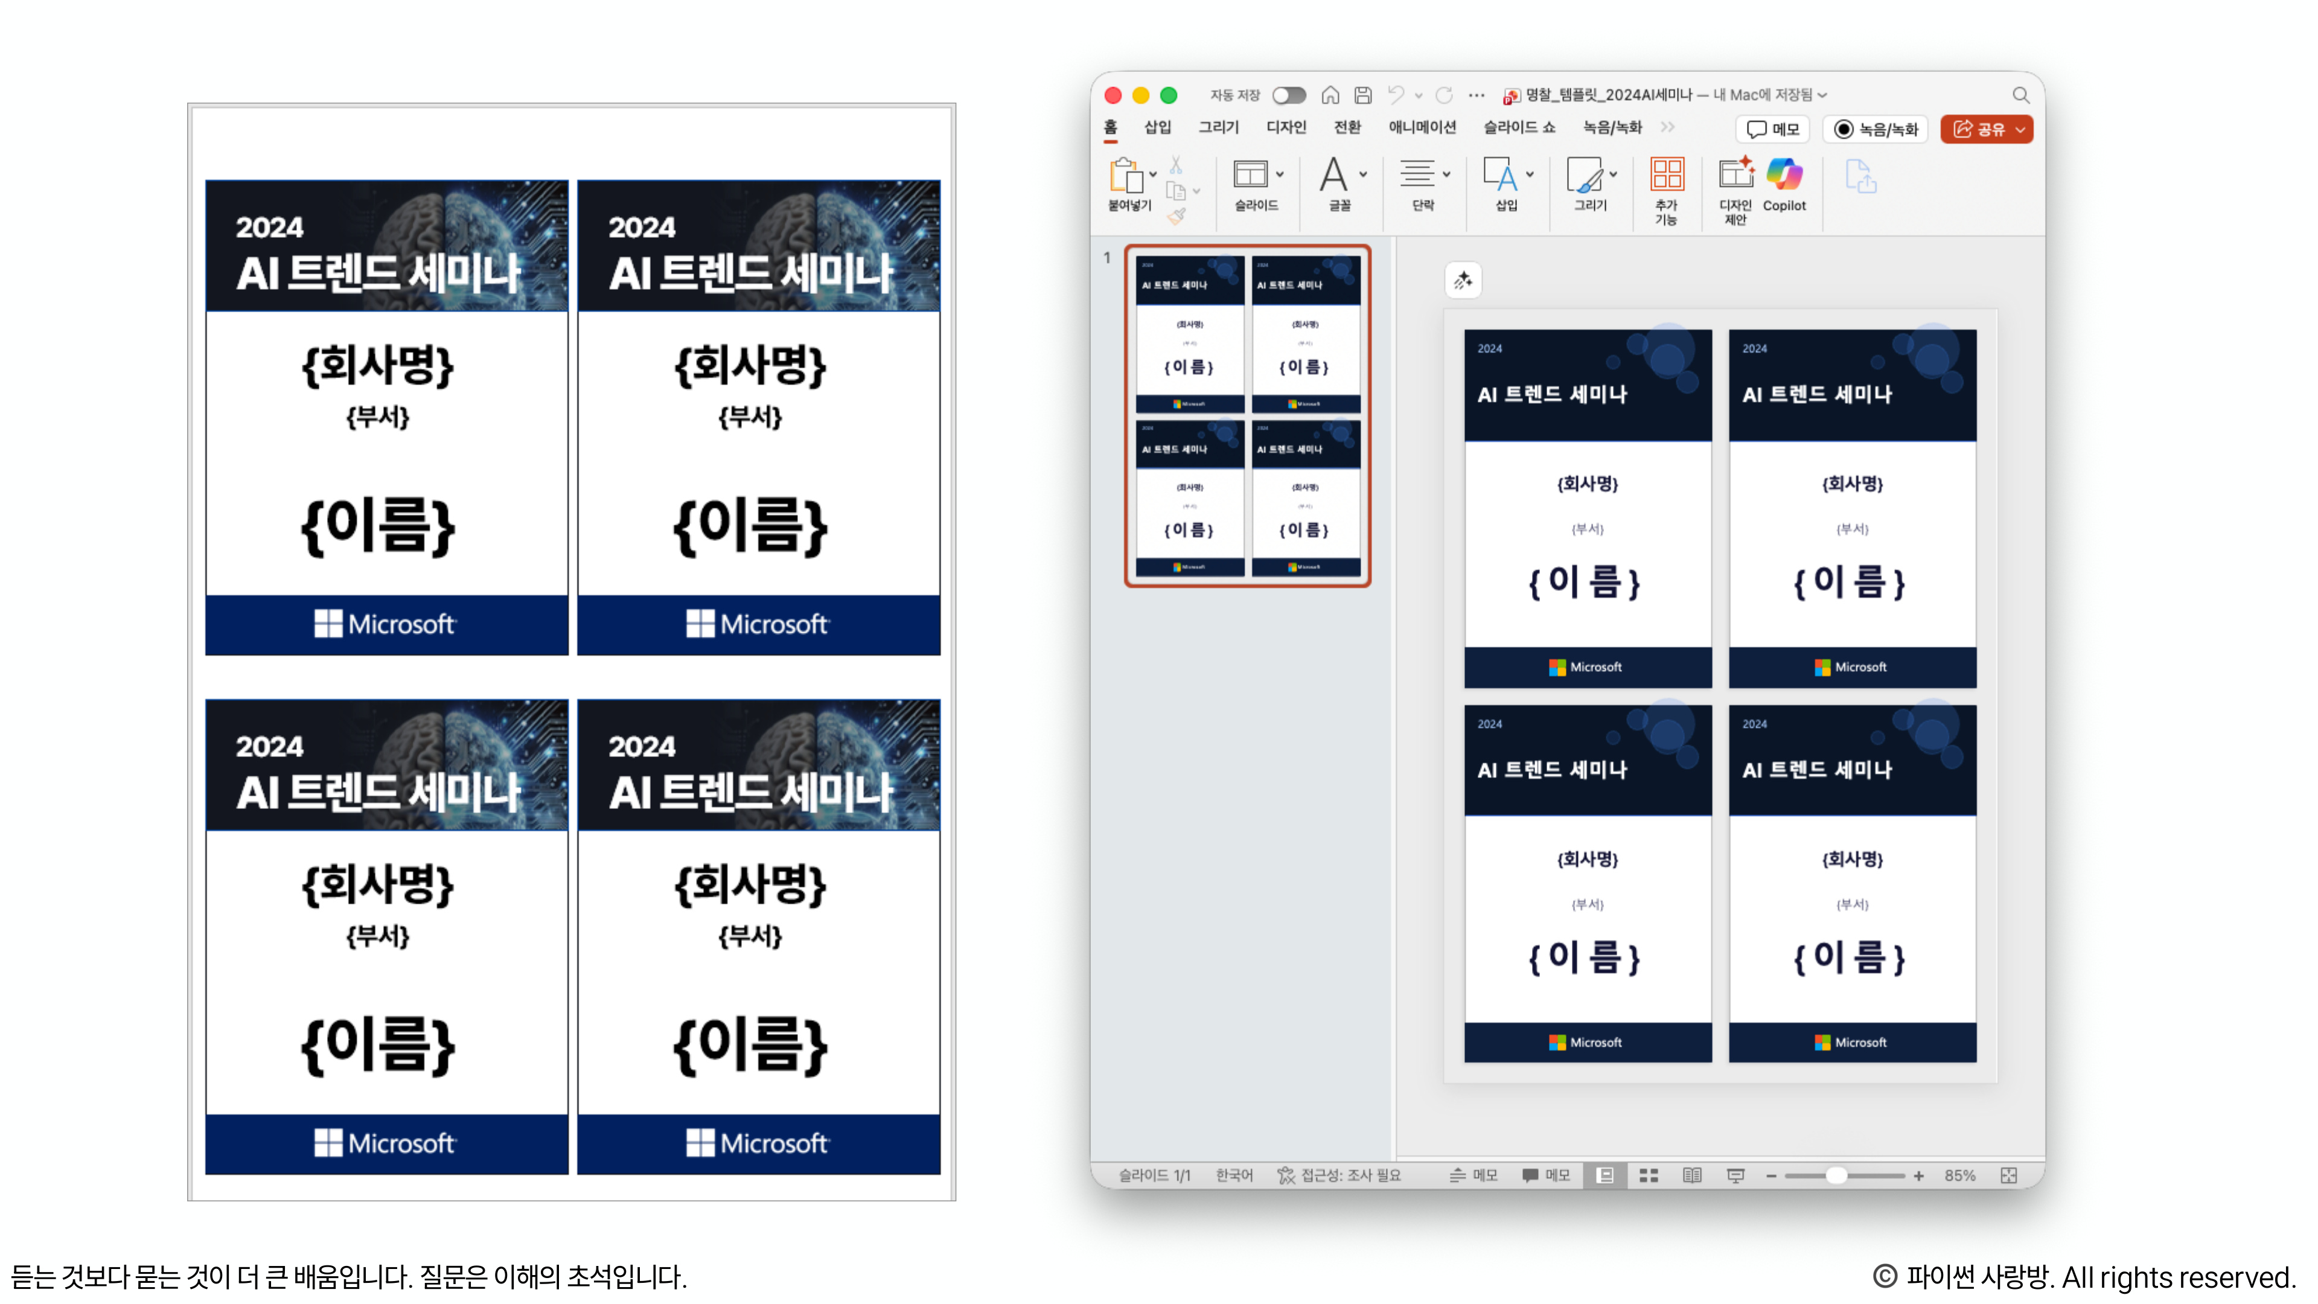
Task: Start slideshow from status bar icon
Action: pyautogui.click(x=1736, y=1175)
